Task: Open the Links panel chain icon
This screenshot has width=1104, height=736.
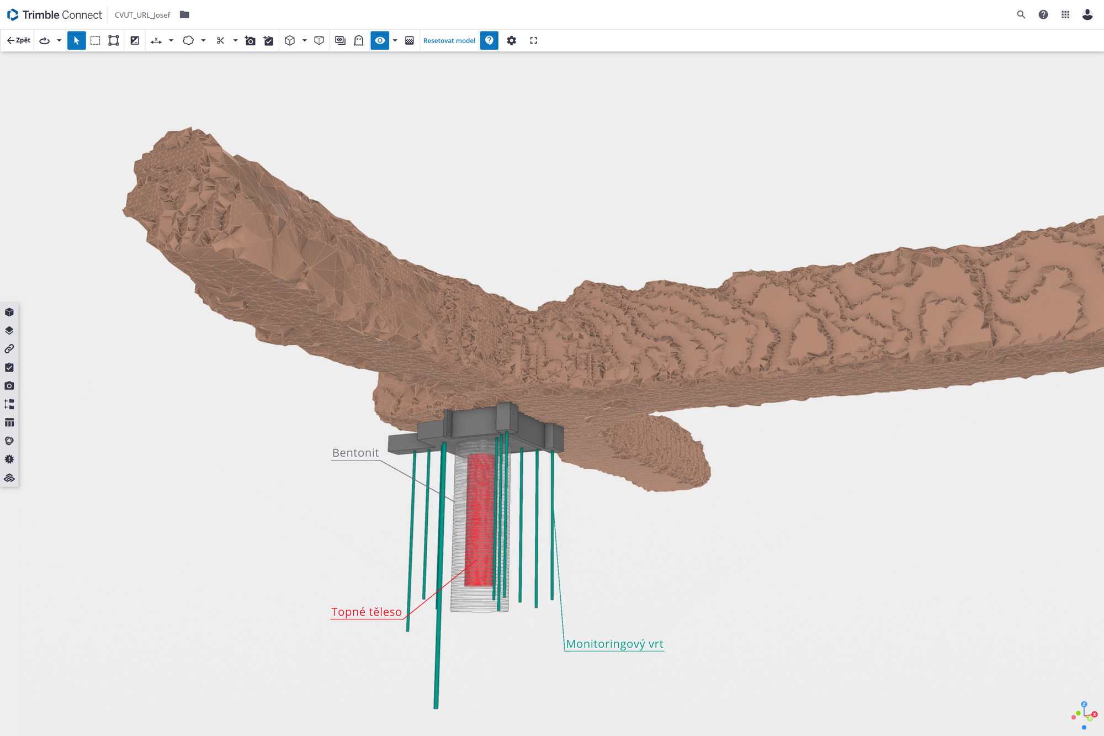Action: tap(9, 349)
